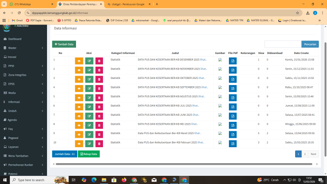Click the edit icon for Maret 2025 row
This screenshot has height=184, width=327.
89,134
